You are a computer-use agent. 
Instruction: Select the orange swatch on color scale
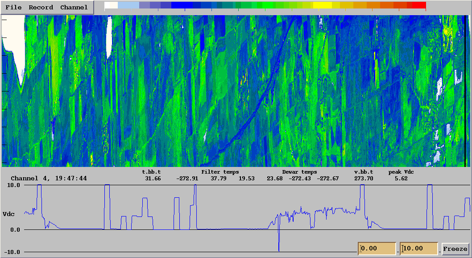coord(373,5)
